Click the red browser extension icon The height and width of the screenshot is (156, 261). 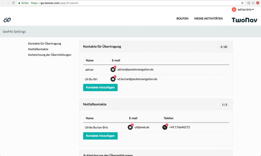point(258,3)
